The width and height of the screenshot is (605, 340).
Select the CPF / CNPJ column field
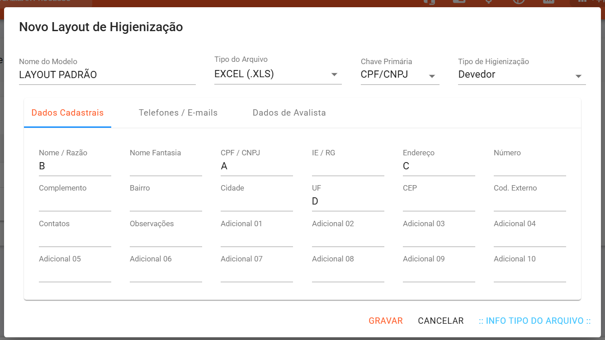(257, 166)
